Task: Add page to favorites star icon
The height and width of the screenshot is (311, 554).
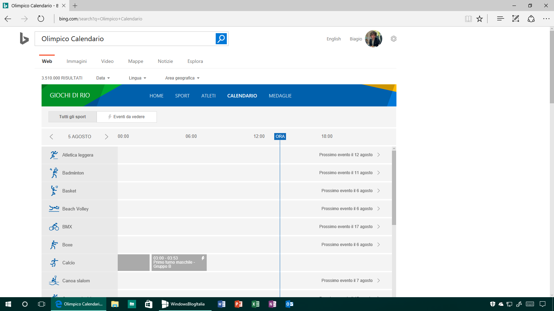Action: click(480, 19)
